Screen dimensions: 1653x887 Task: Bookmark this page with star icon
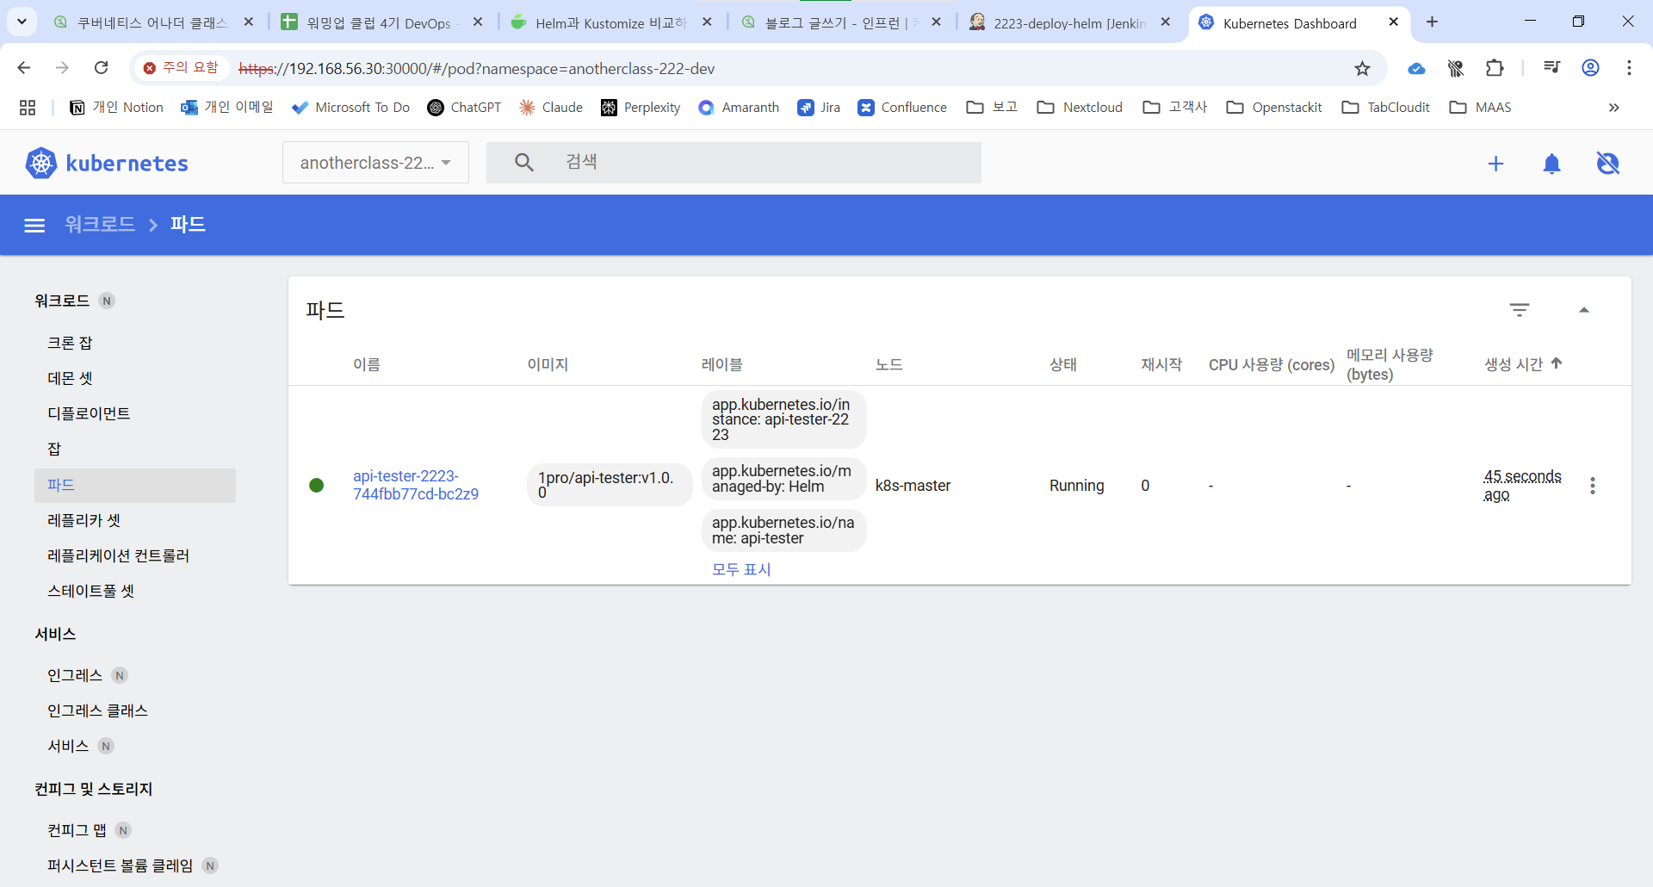coord(1362,68)
